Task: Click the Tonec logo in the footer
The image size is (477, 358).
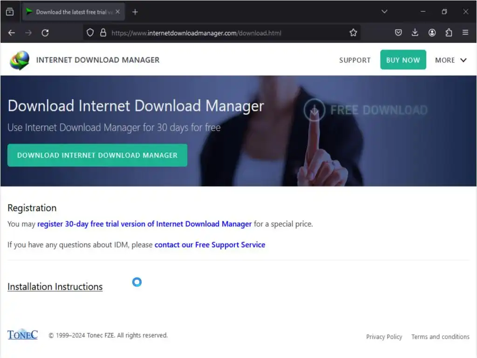Action: point(22,334)
